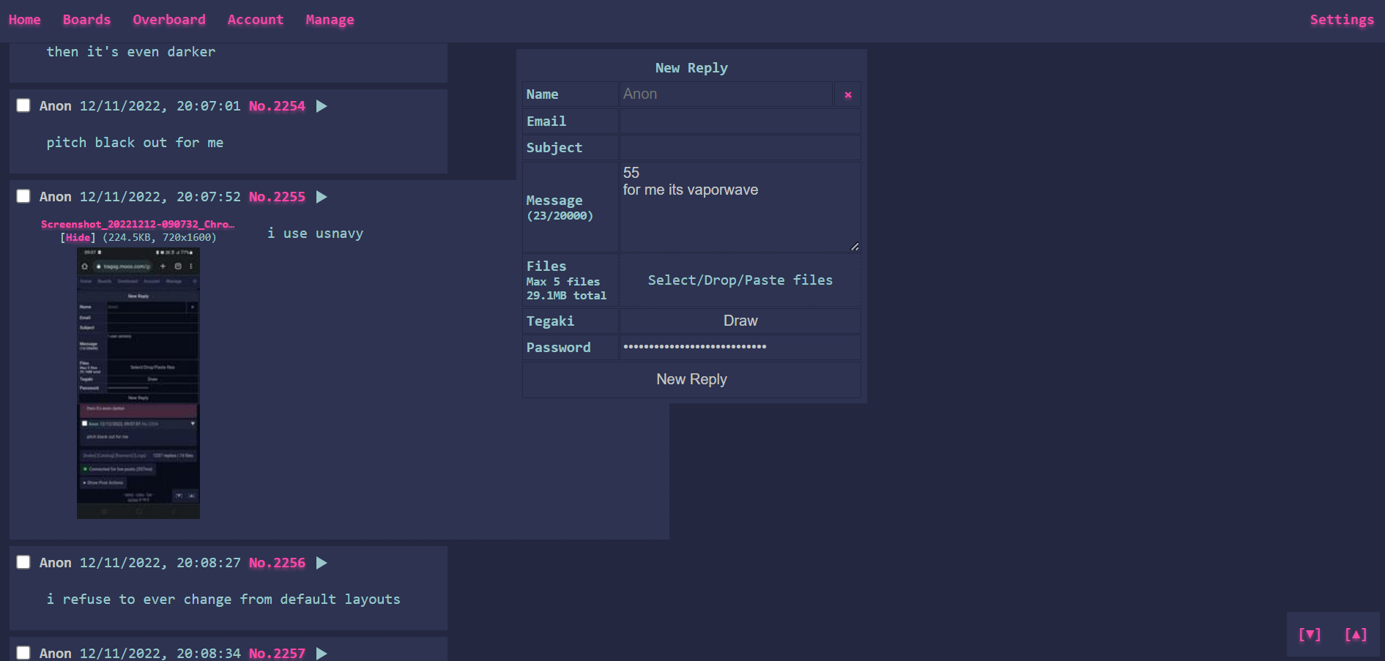Check the box beside post No.2256
Screen dimensions: 1385x661
pos(23,562)
